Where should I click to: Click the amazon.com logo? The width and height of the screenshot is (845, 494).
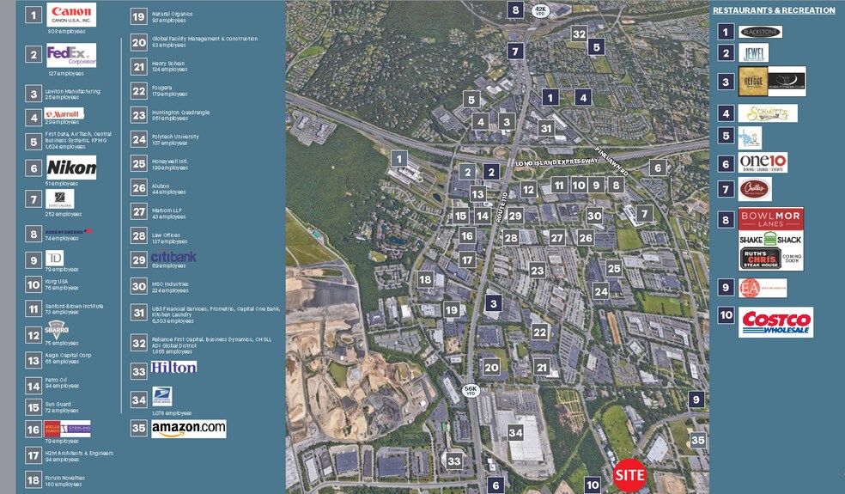[x=188, y=428]
